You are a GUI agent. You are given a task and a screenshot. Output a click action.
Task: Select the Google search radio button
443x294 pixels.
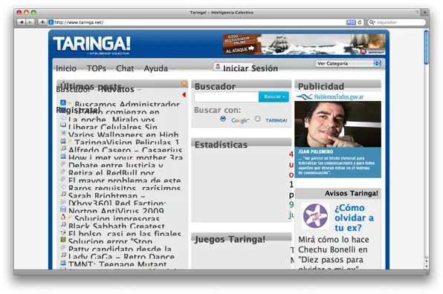[x=223, y=119]
